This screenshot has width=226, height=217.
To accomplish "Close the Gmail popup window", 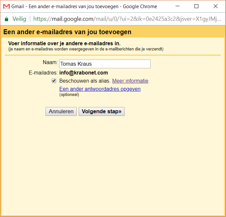I will 216,7.
